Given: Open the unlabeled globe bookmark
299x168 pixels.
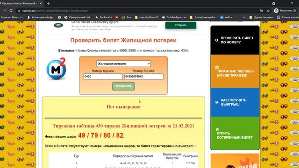Looking at the screenshot, I should click(59, 17).
